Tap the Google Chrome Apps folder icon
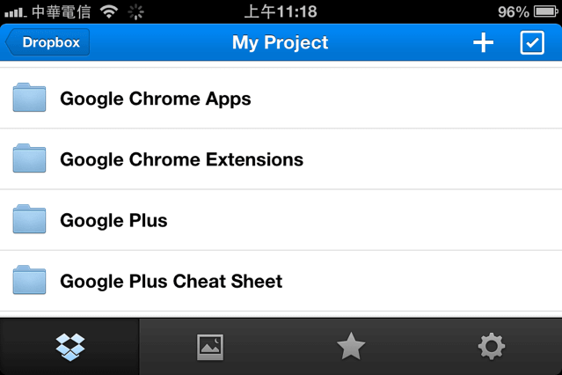Image resolution: width=562 pixels, height=375 pixels. (29, 97)
